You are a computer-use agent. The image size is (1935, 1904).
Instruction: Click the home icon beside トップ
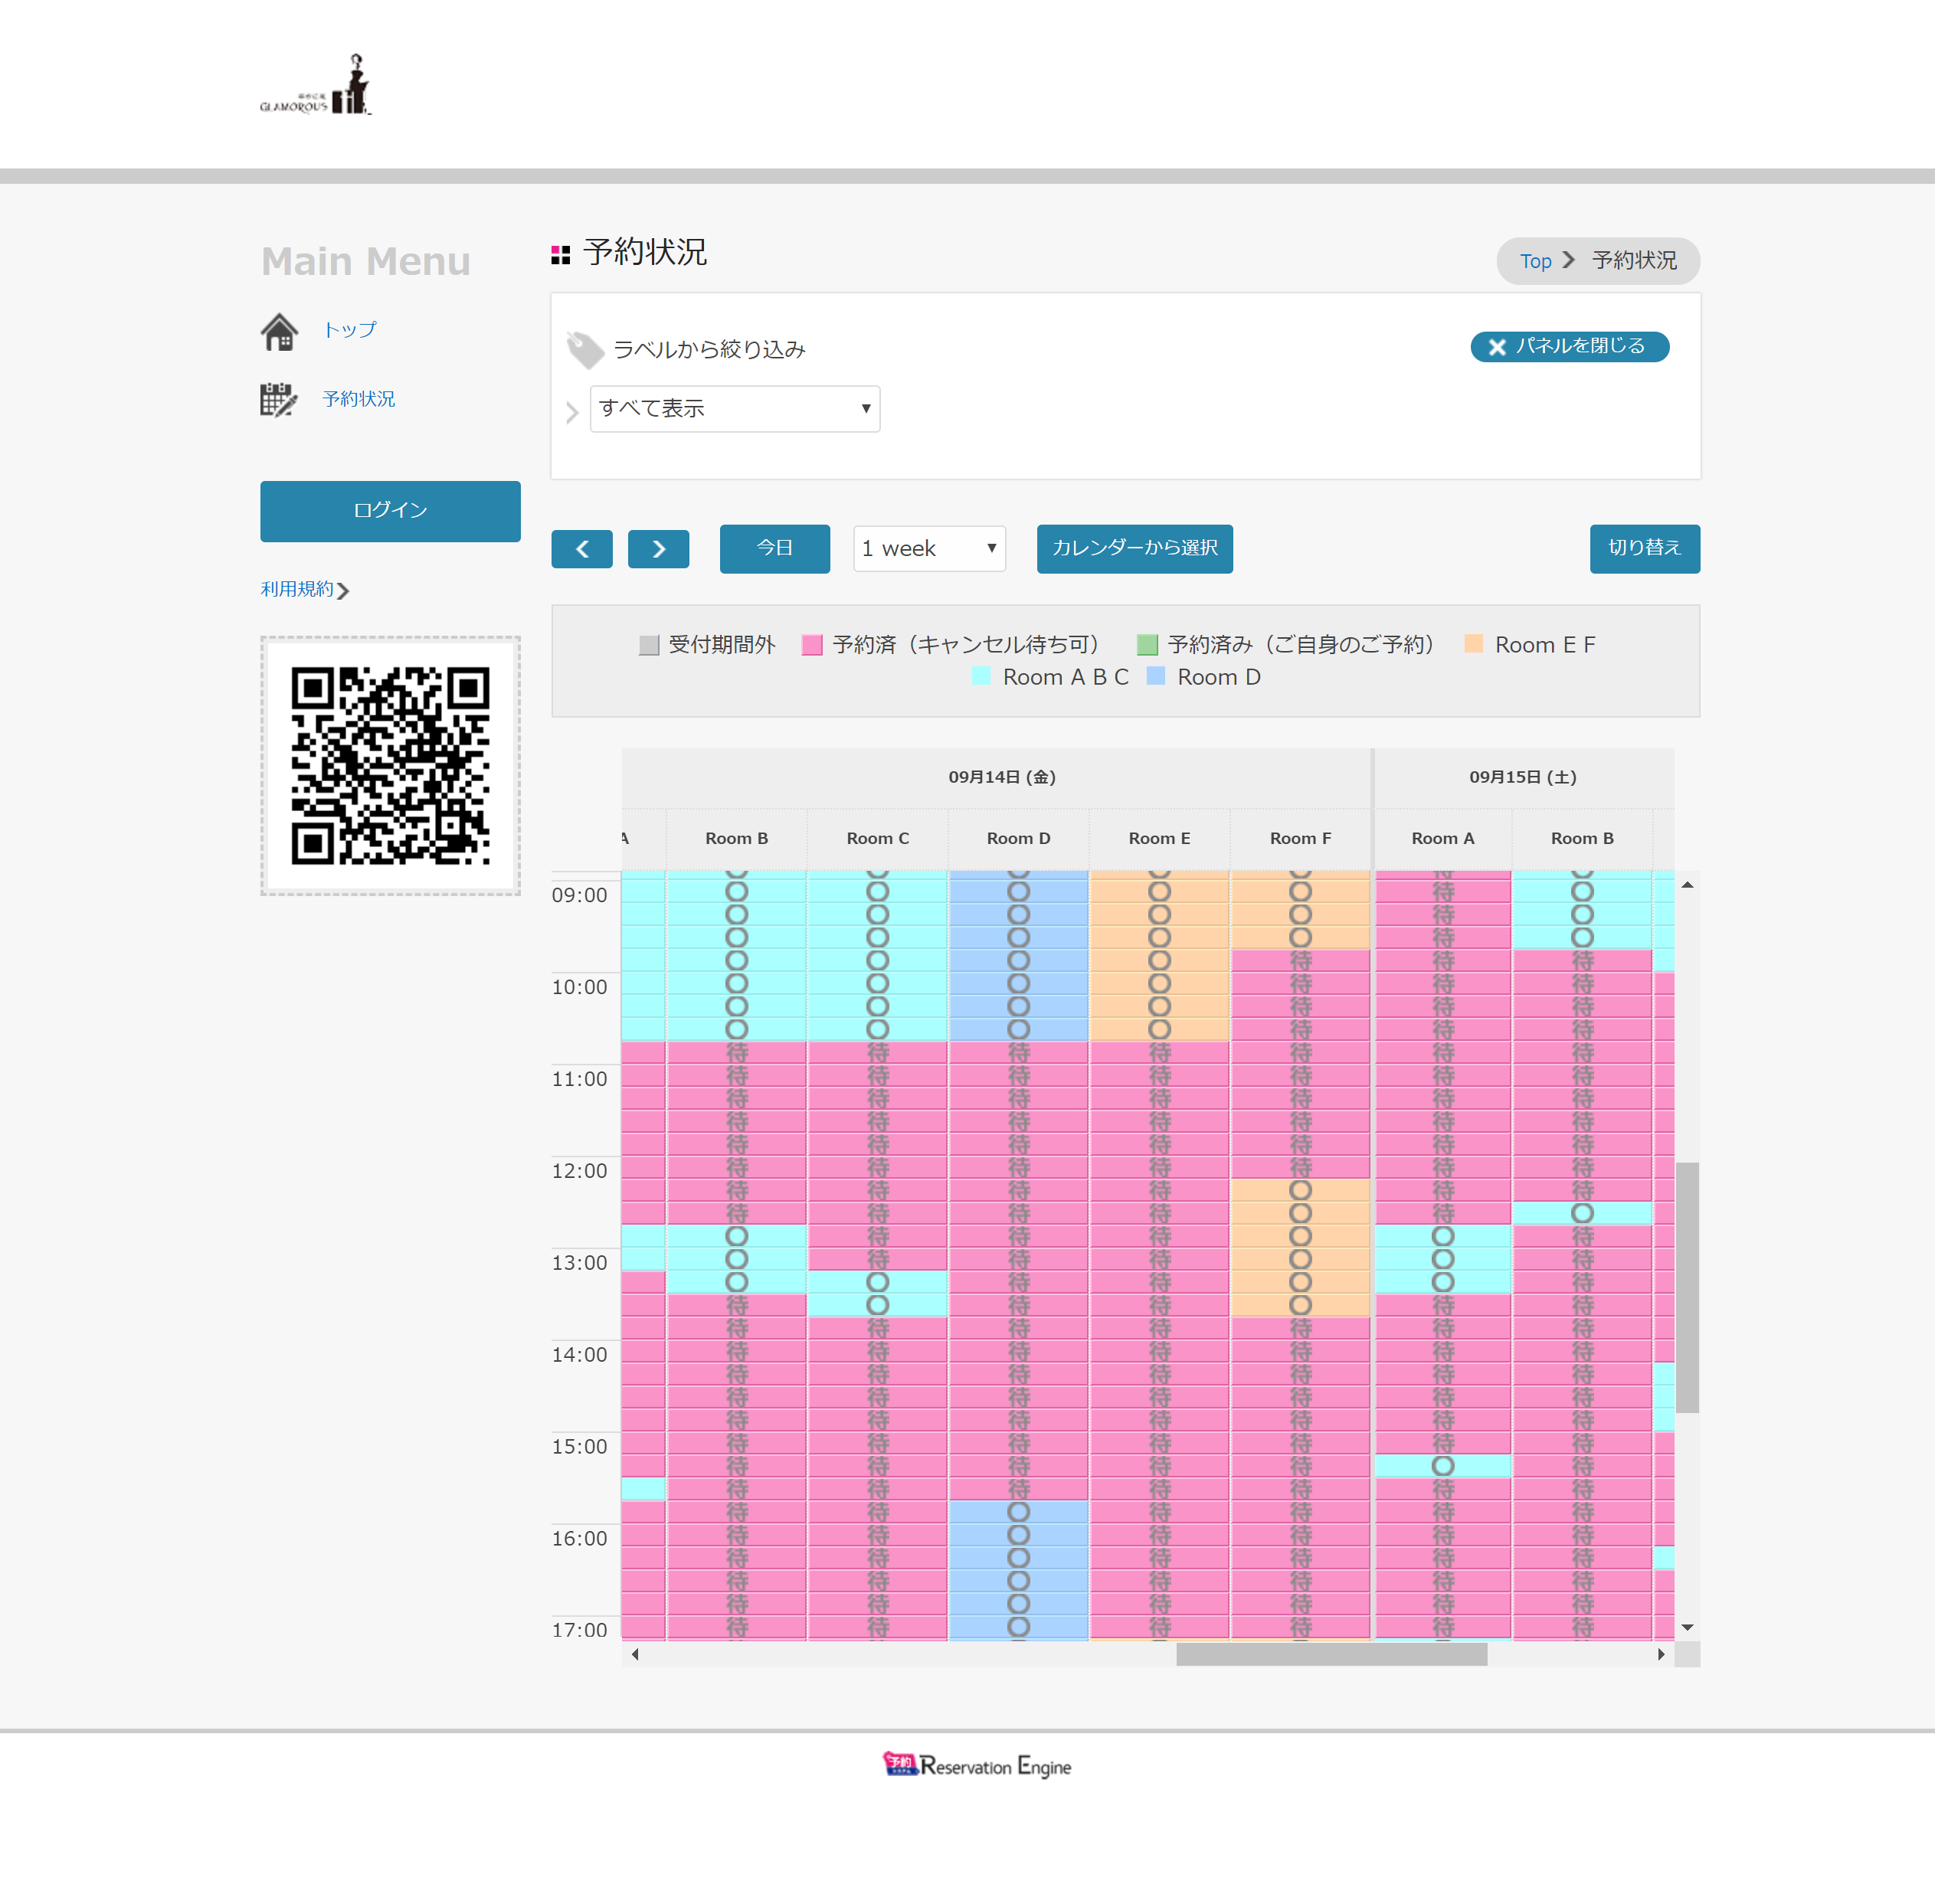(279, 331)
